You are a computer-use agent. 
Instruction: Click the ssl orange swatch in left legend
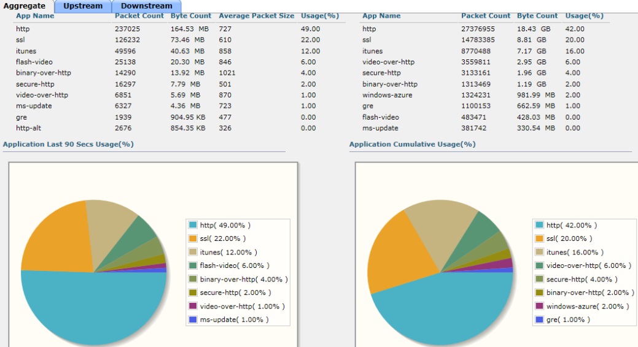pos(193,238)
